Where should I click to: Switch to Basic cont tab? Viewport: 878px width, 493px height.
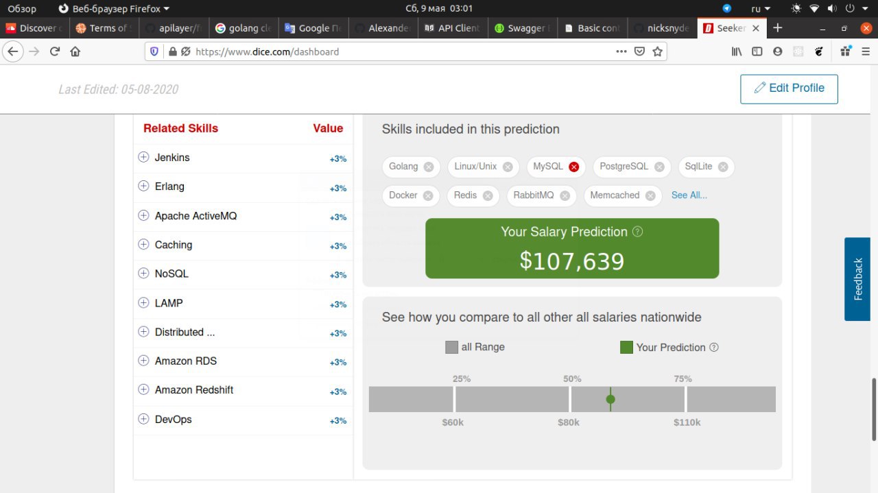[x=592, y=28]
